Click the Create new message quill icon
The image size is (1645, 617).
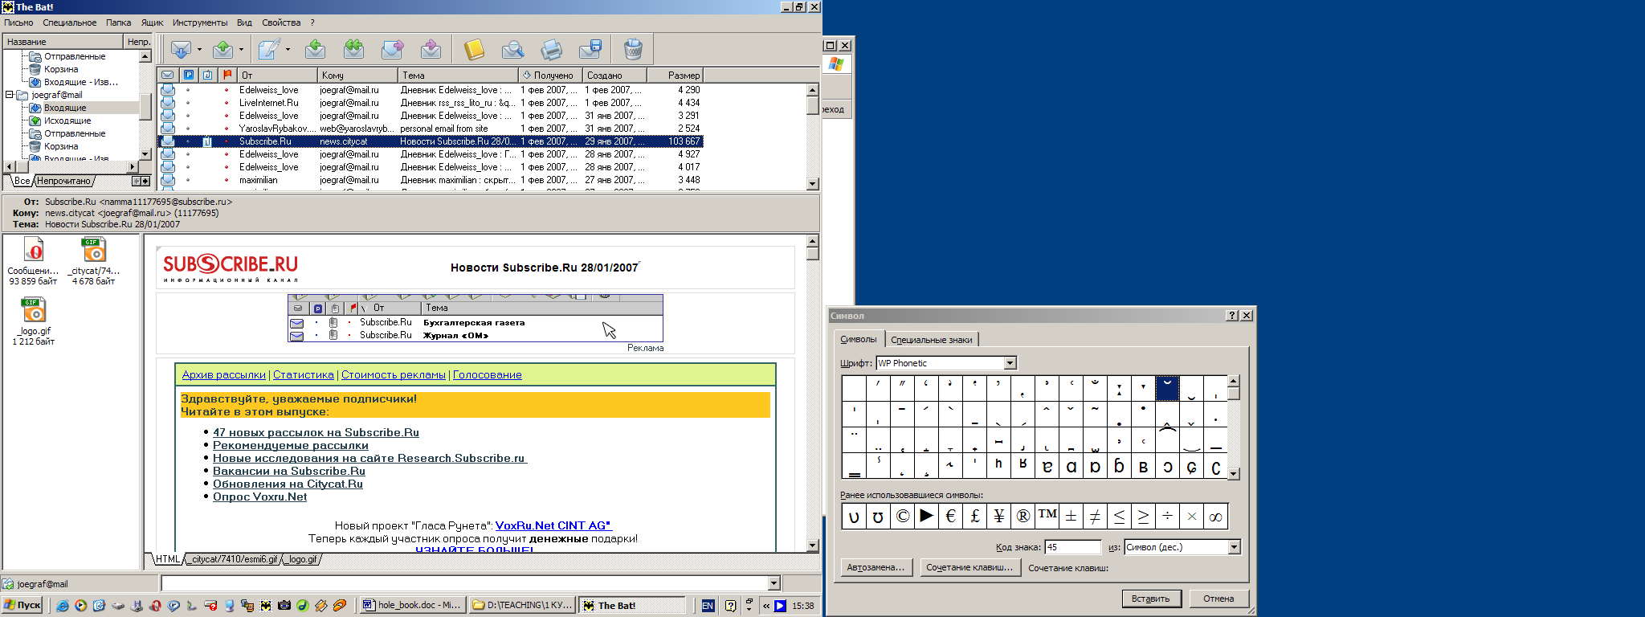tap(269, 50)
